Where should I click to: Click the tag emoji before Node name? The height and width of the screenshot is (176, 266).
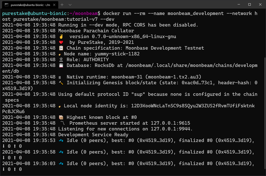[x=59, y=54]
